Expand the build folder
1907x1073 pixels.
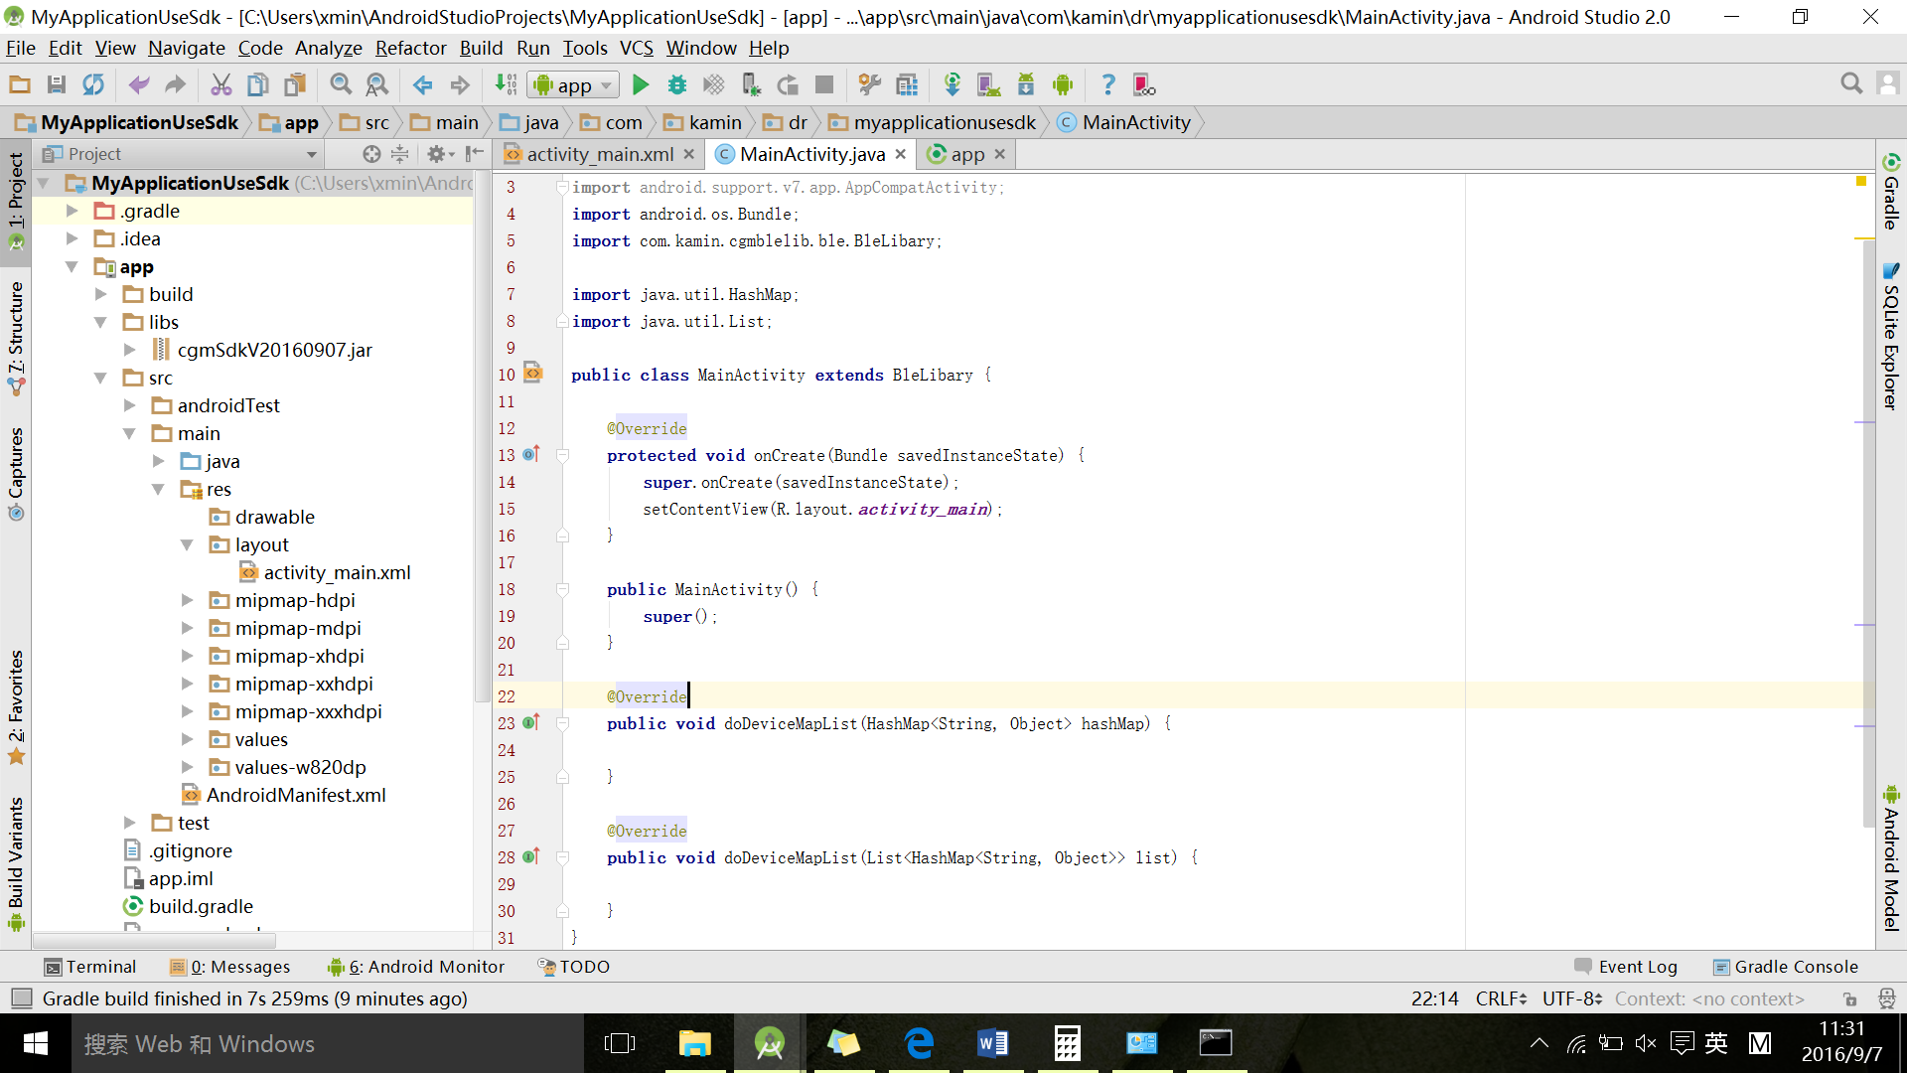pyautogui.click(x=100, y=294)
